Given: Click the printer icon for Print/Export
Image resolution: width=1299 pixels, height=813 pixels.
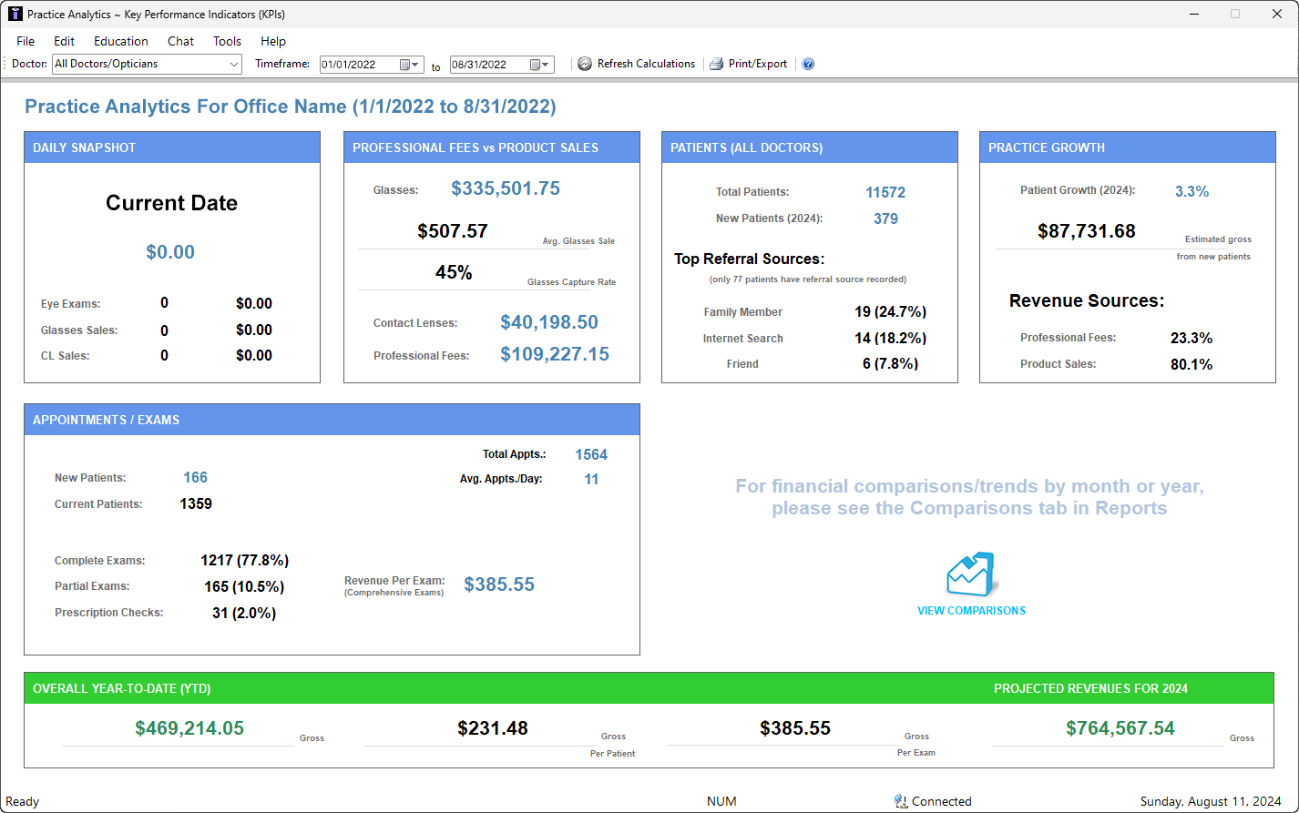Looking at the screenshot, I should 717,64.
